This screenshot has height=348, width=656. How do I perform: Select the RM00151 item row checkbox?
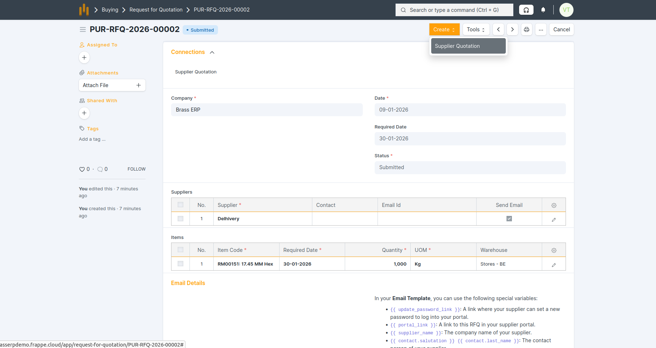[180, 264]
